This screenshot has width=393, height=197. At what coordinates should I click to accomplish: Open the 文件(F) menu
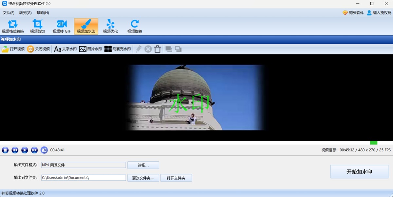click(x=9, y=13)
